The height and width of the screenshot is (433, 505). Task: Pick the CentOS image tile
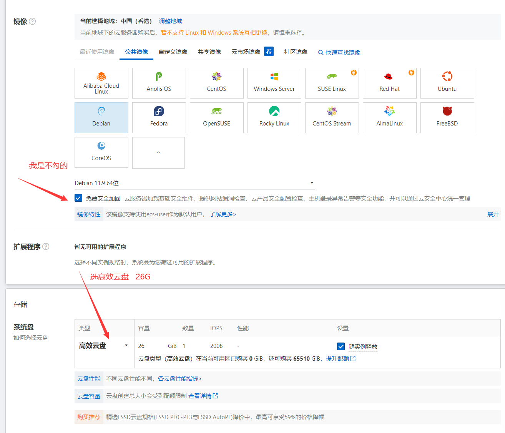coord(217,83)
